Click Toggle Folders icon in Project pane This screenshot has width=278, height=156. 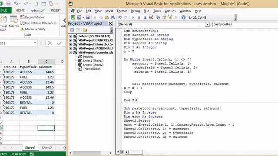[85, 30]
